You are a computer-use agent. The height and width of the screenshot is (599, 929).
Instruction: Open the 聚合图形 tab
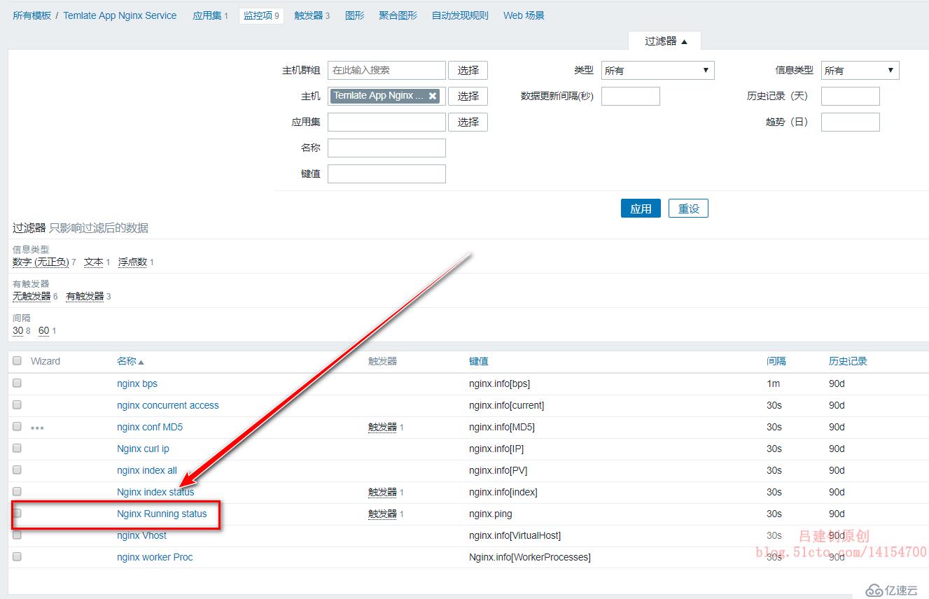[398, 15]
